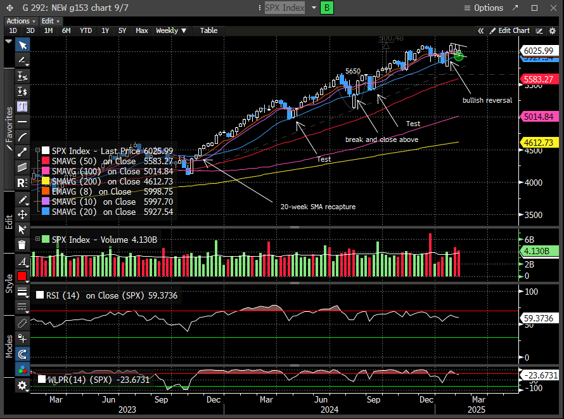564x419 pixels.
Task: Select the move annotation cross-arrows tool
Action: pos(22,215)
